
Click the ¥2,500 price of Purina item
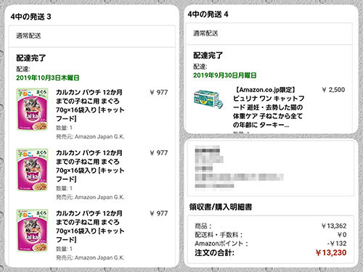pyautogui.click(x=333, y=90)
